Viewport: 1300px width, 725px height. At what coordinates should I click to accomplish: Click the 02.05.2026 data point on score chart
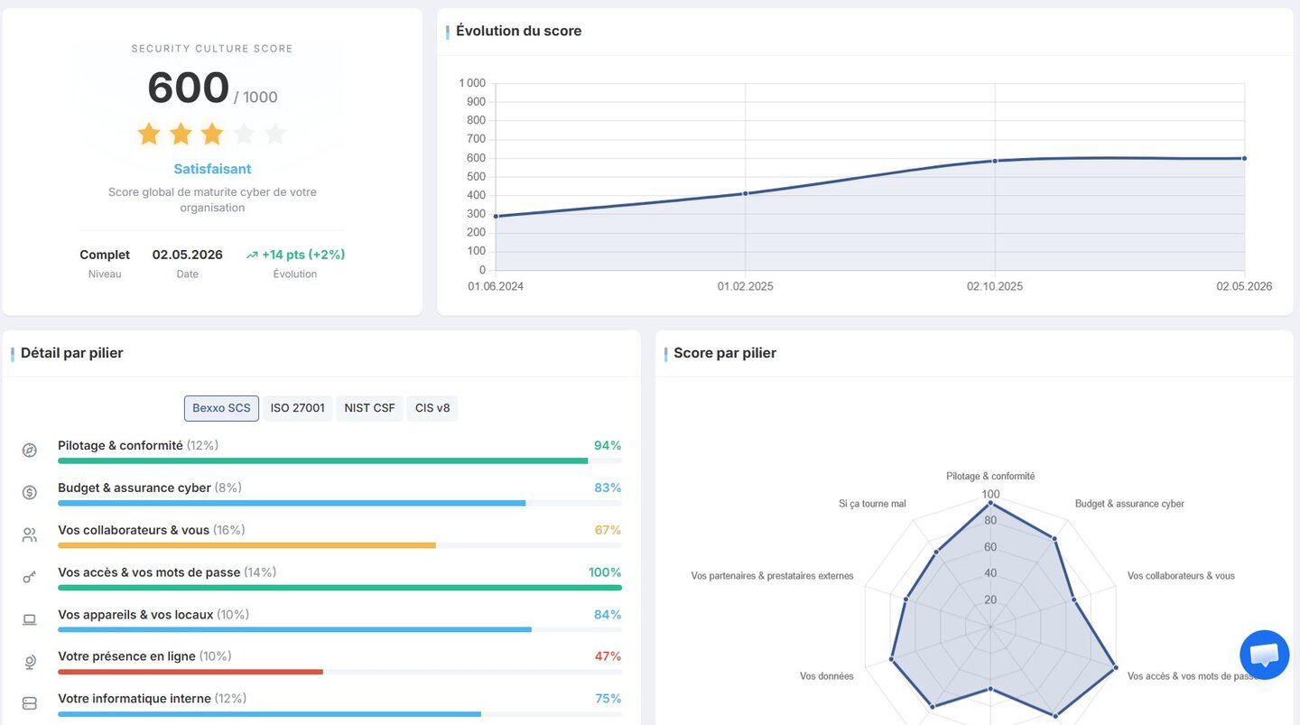[x=1244, y=158]
